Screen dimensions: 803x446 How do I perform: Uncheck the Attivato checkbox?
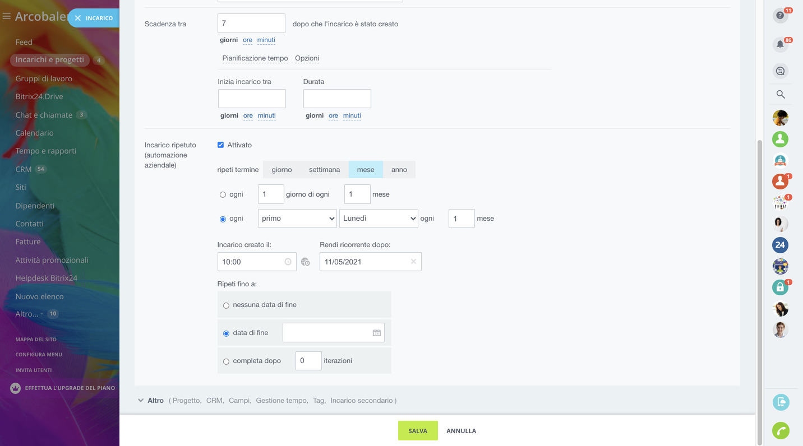click(220, 145)
